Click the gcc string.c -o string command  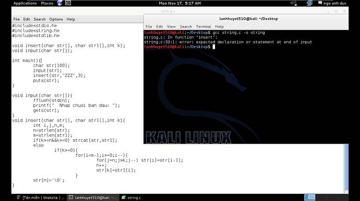(x=239, y=33)
